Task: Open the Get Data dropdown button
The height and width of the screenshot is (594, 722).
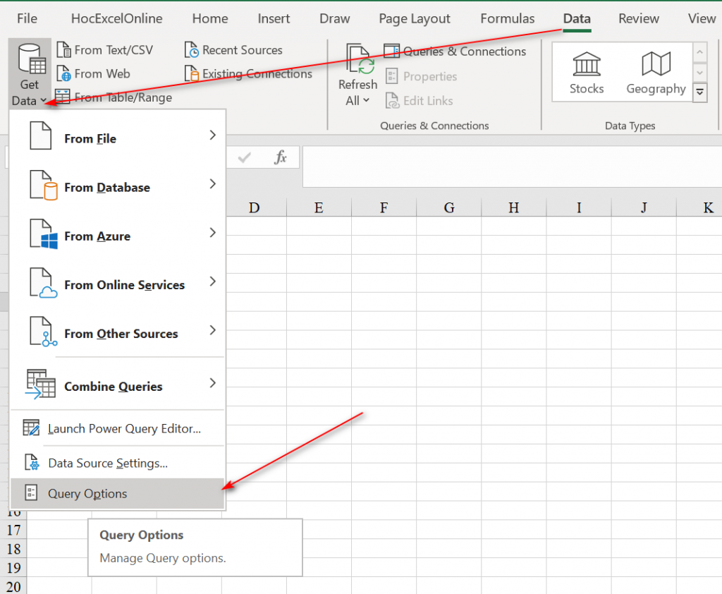Action: click(x=30, y=74)
